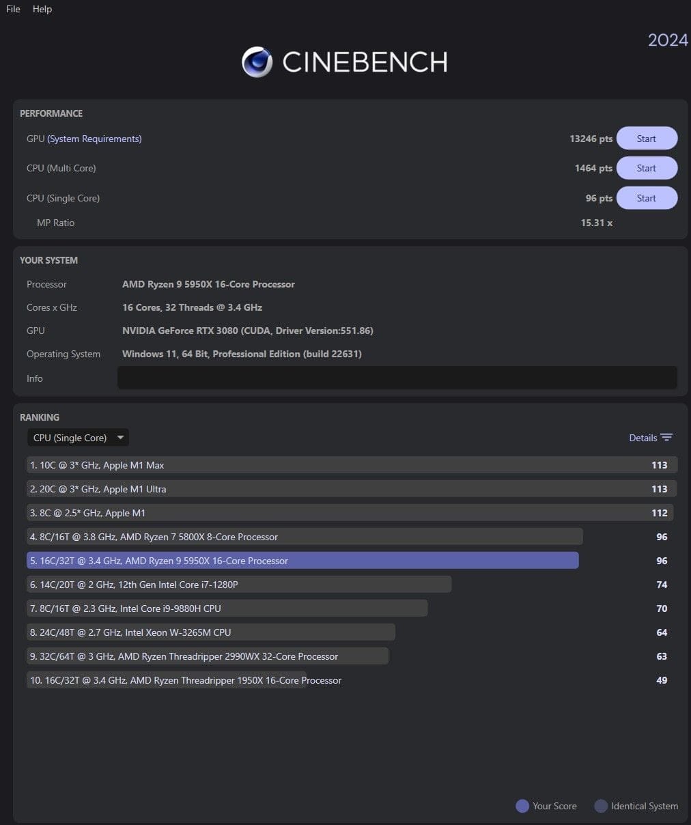Select the 8C Apple M1 ranking row

(x=350, y=513)
